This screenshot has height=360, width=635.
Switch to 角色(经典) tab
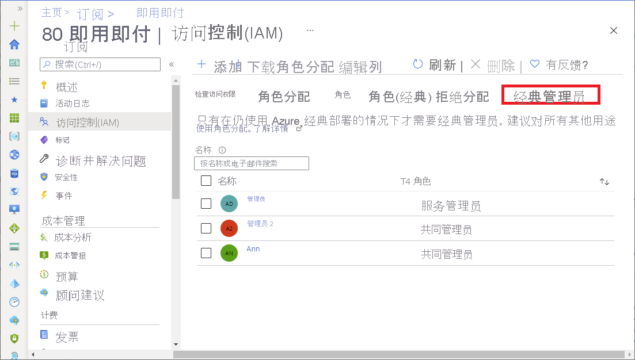click(400, 96)
